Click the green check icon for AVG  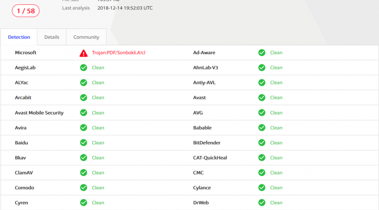coord(262,113)
